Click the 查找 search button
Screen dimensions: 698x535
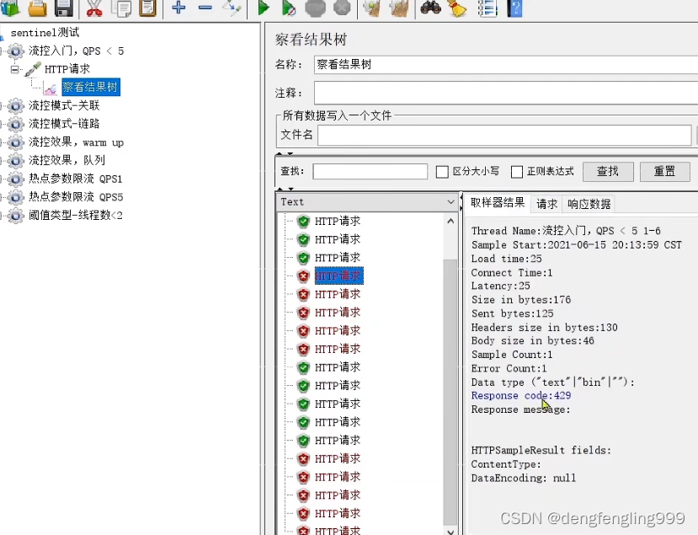(x=608, y=172)
